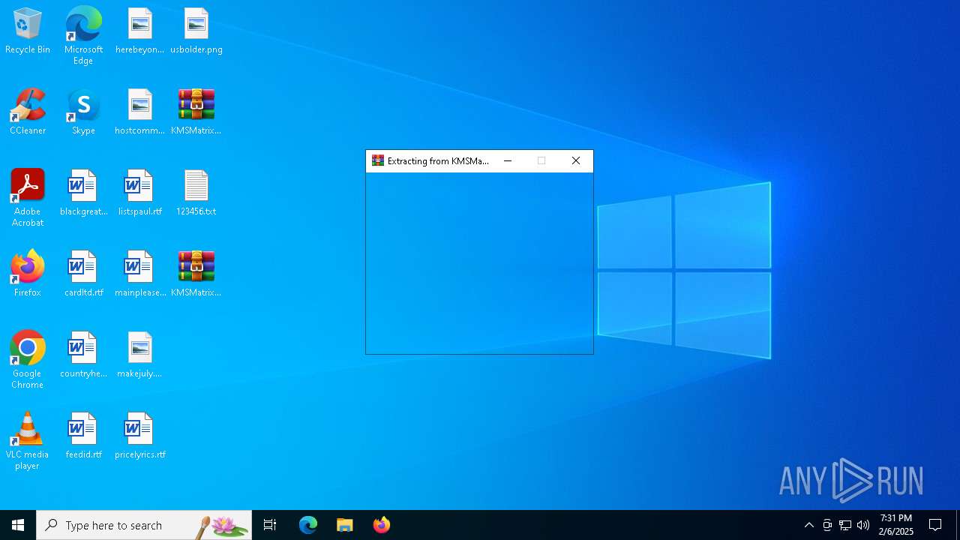This screenshot has width=960, height=540.
Task: Select the 123456.txt text file
Action: point(196,193)
